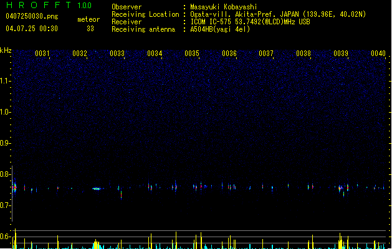Select the filename 0407250030.png
Image resolution: width=392 pixels, height=249 pixels.
point(32,16)
